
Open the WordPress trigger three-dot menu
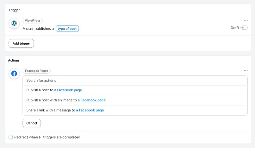246,20
